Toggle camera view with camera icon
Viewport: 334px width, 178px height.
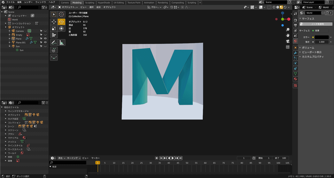(288, 41)
